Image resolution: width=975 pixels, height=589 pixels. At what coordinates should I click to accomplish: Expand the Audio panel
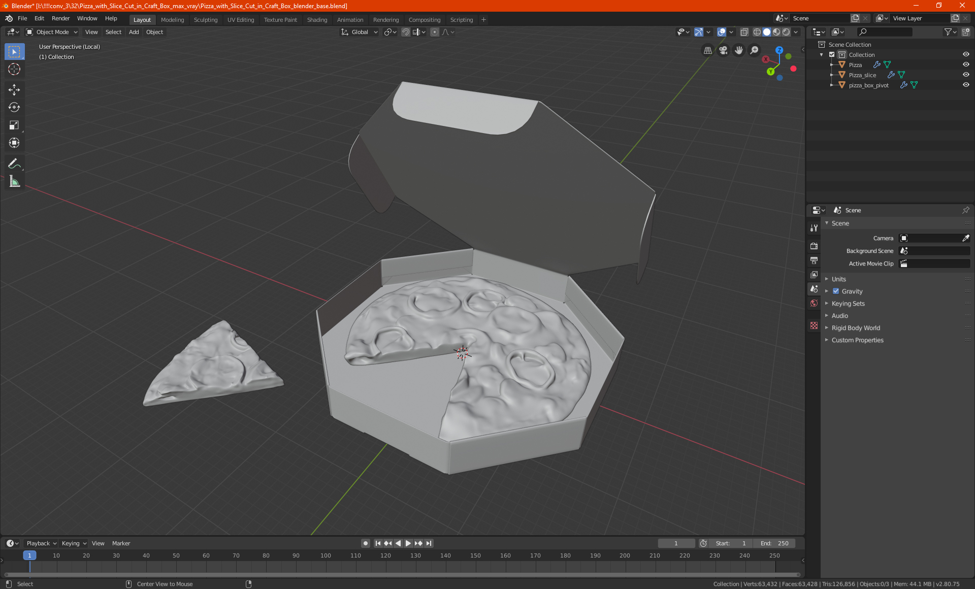[x=839, y=315]
